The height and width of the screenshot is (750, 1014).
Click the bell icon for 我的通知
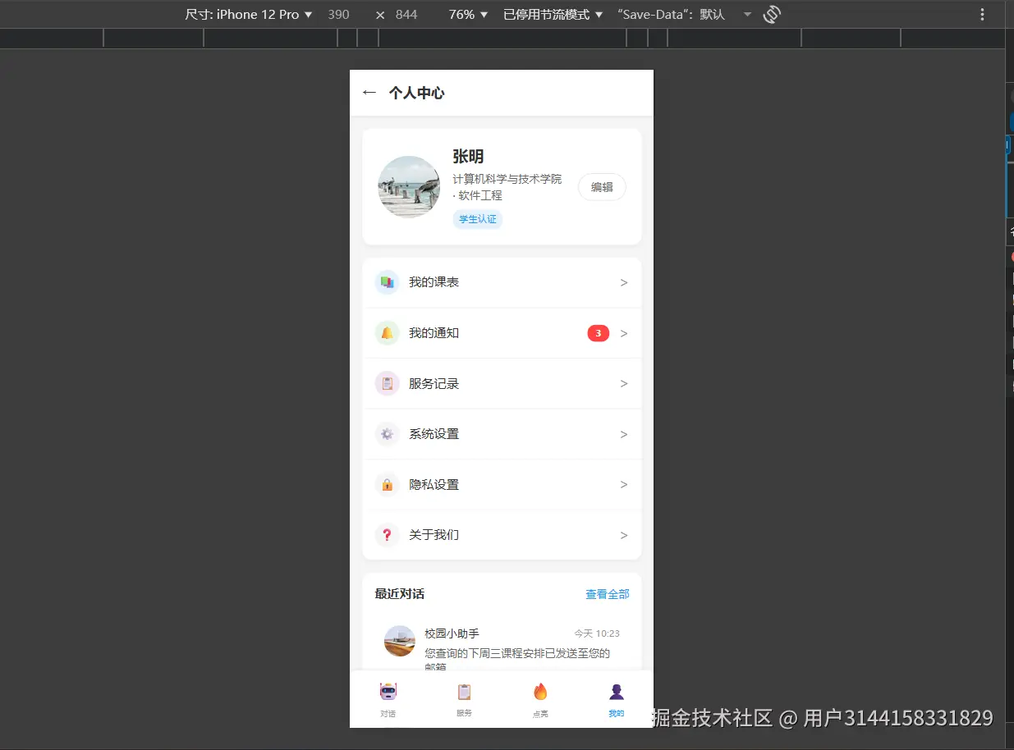[x=387, y=333]
